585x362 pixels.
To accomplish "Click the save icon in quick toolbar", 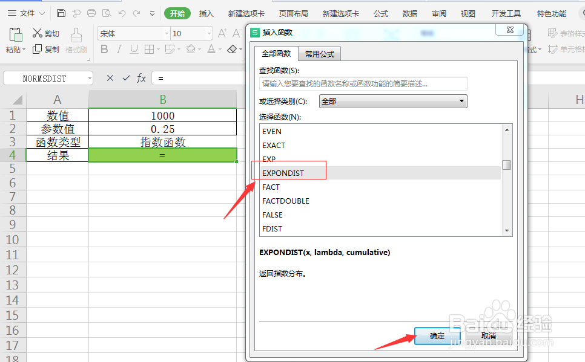I will pyautogui.click(x=61, y=13).
